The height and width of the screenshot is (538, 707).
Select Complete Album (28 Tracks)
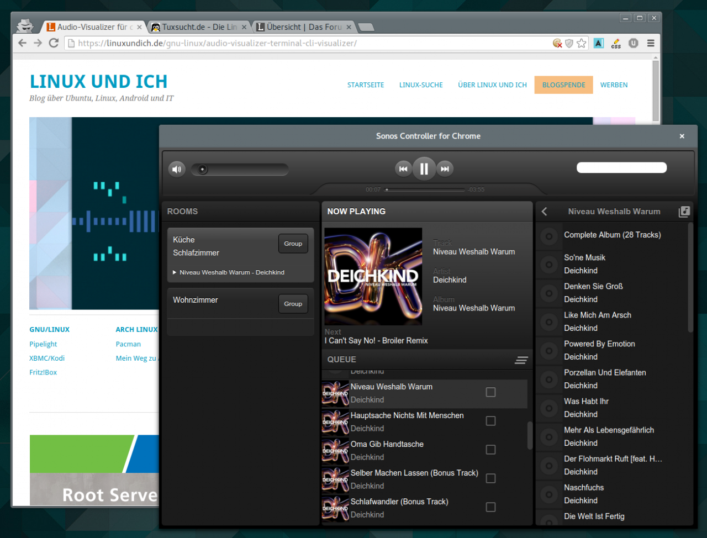[612, 235]
